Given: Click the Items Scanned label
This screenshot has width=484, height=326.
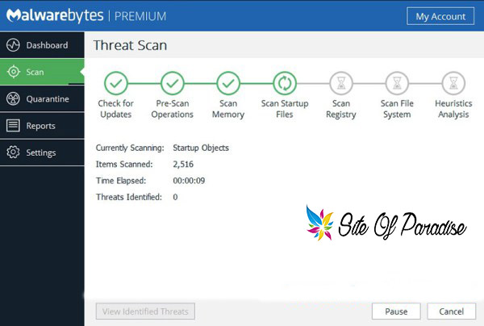Looking at the screenshot, I should coord(124,165).
